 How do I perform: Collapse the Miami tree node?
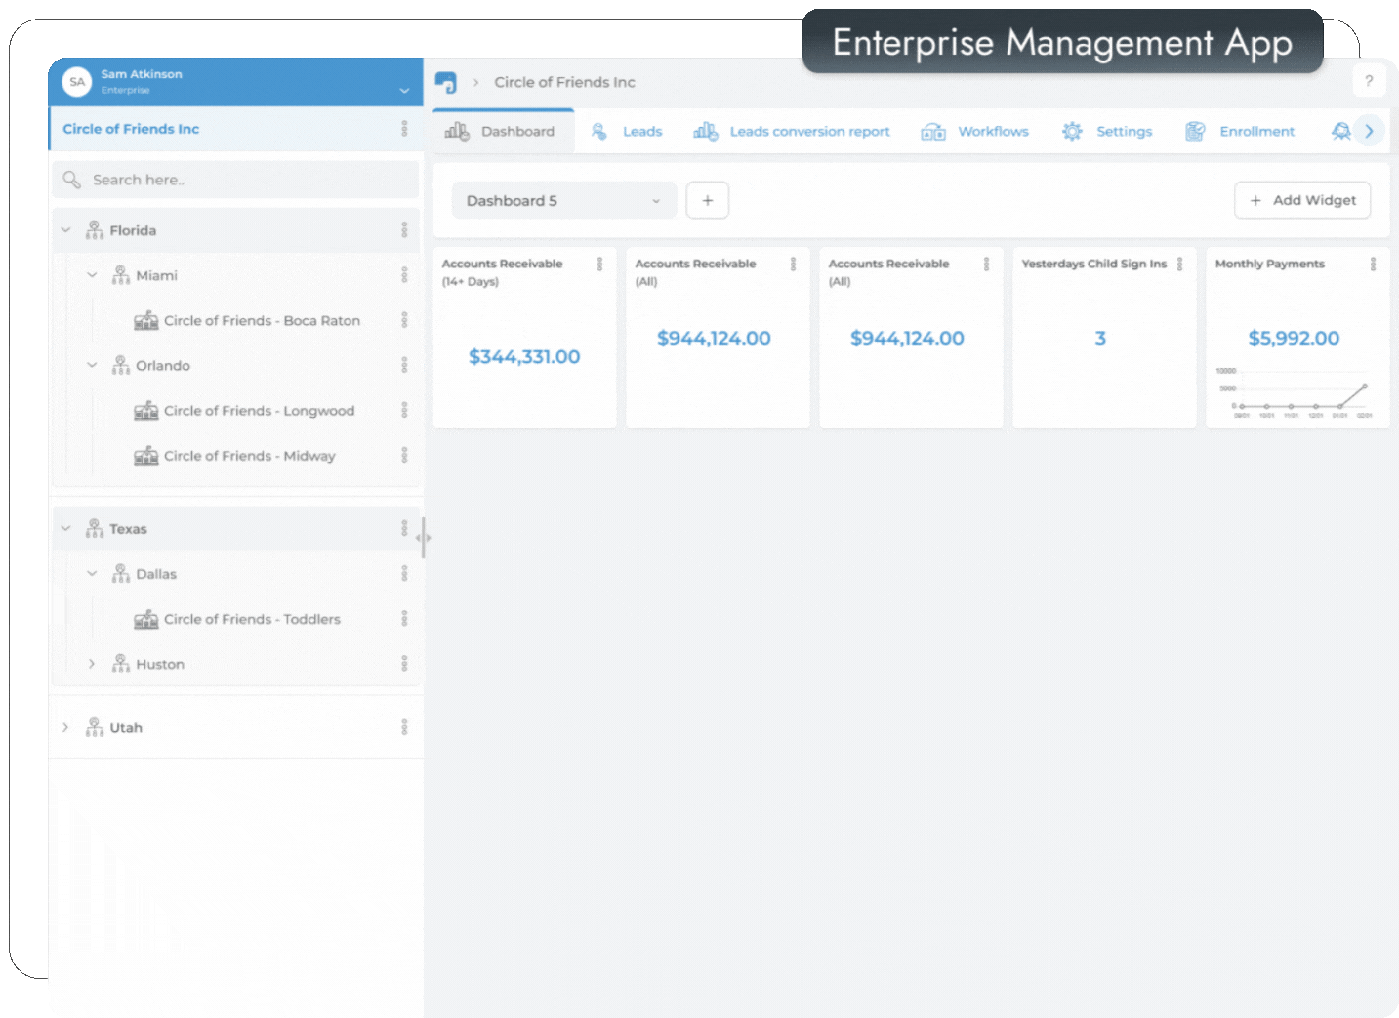(92, 275)
